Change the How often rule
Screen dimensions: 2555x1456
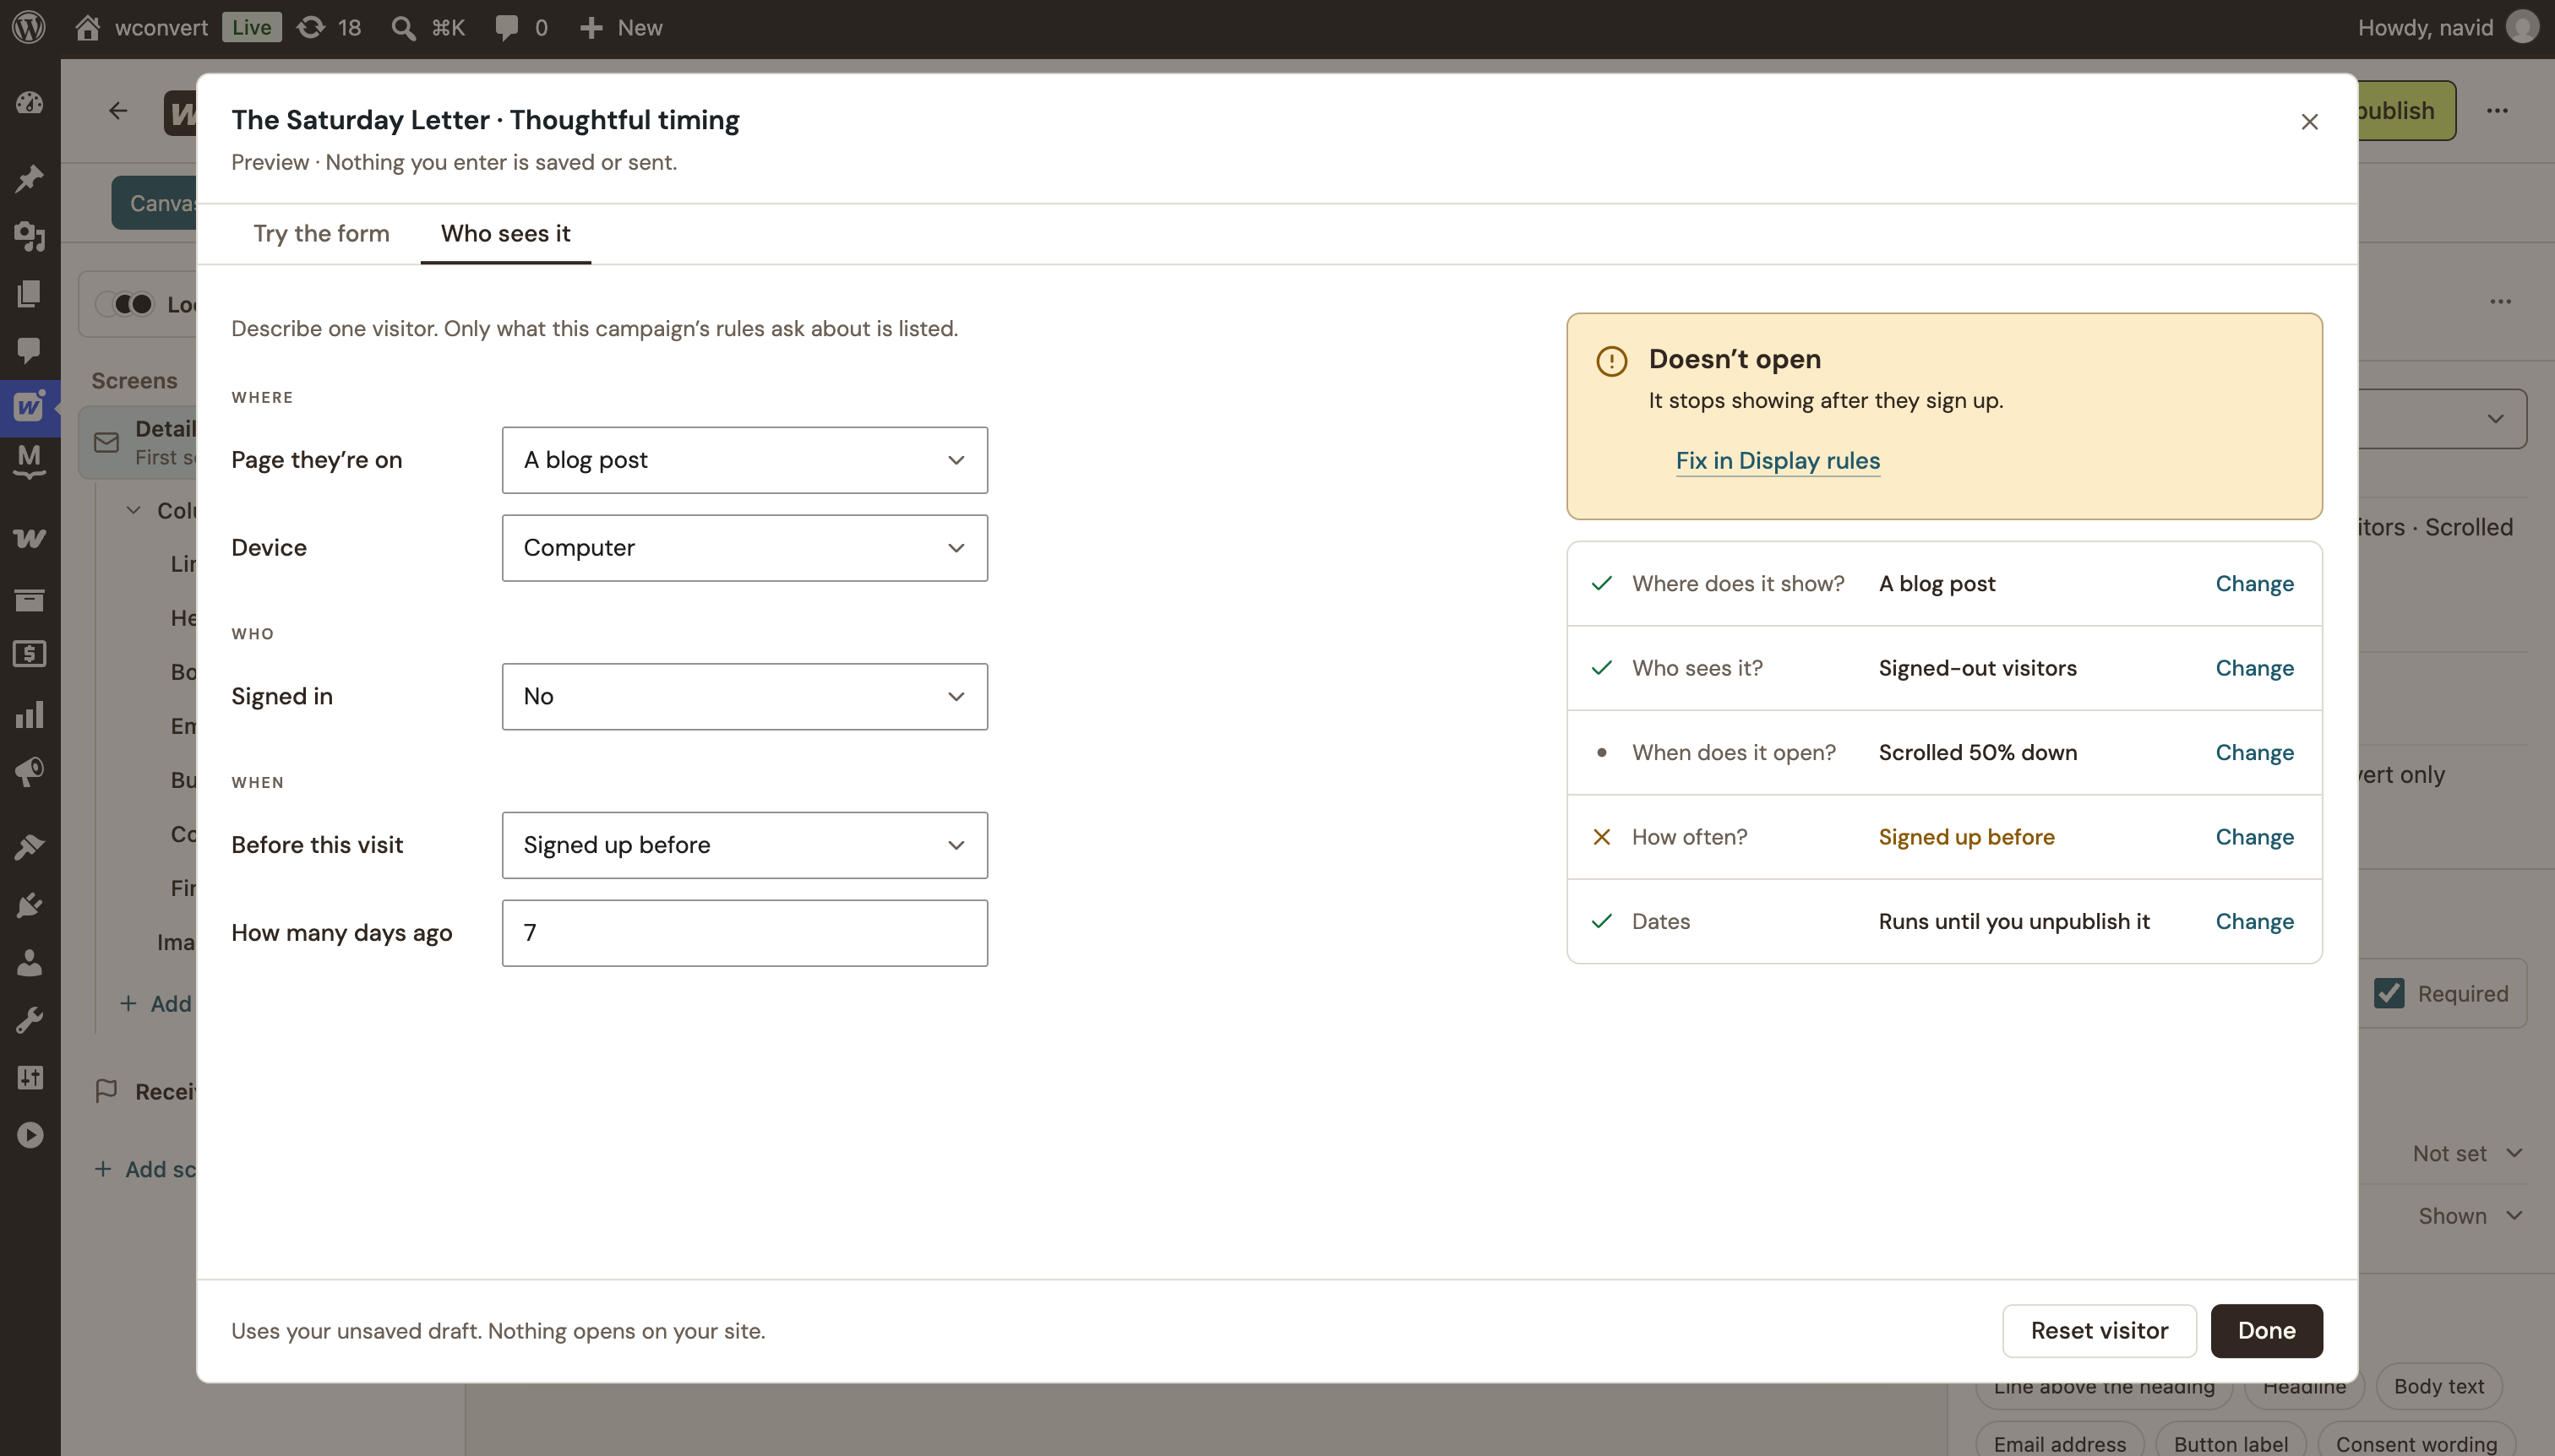(2254, 837)
